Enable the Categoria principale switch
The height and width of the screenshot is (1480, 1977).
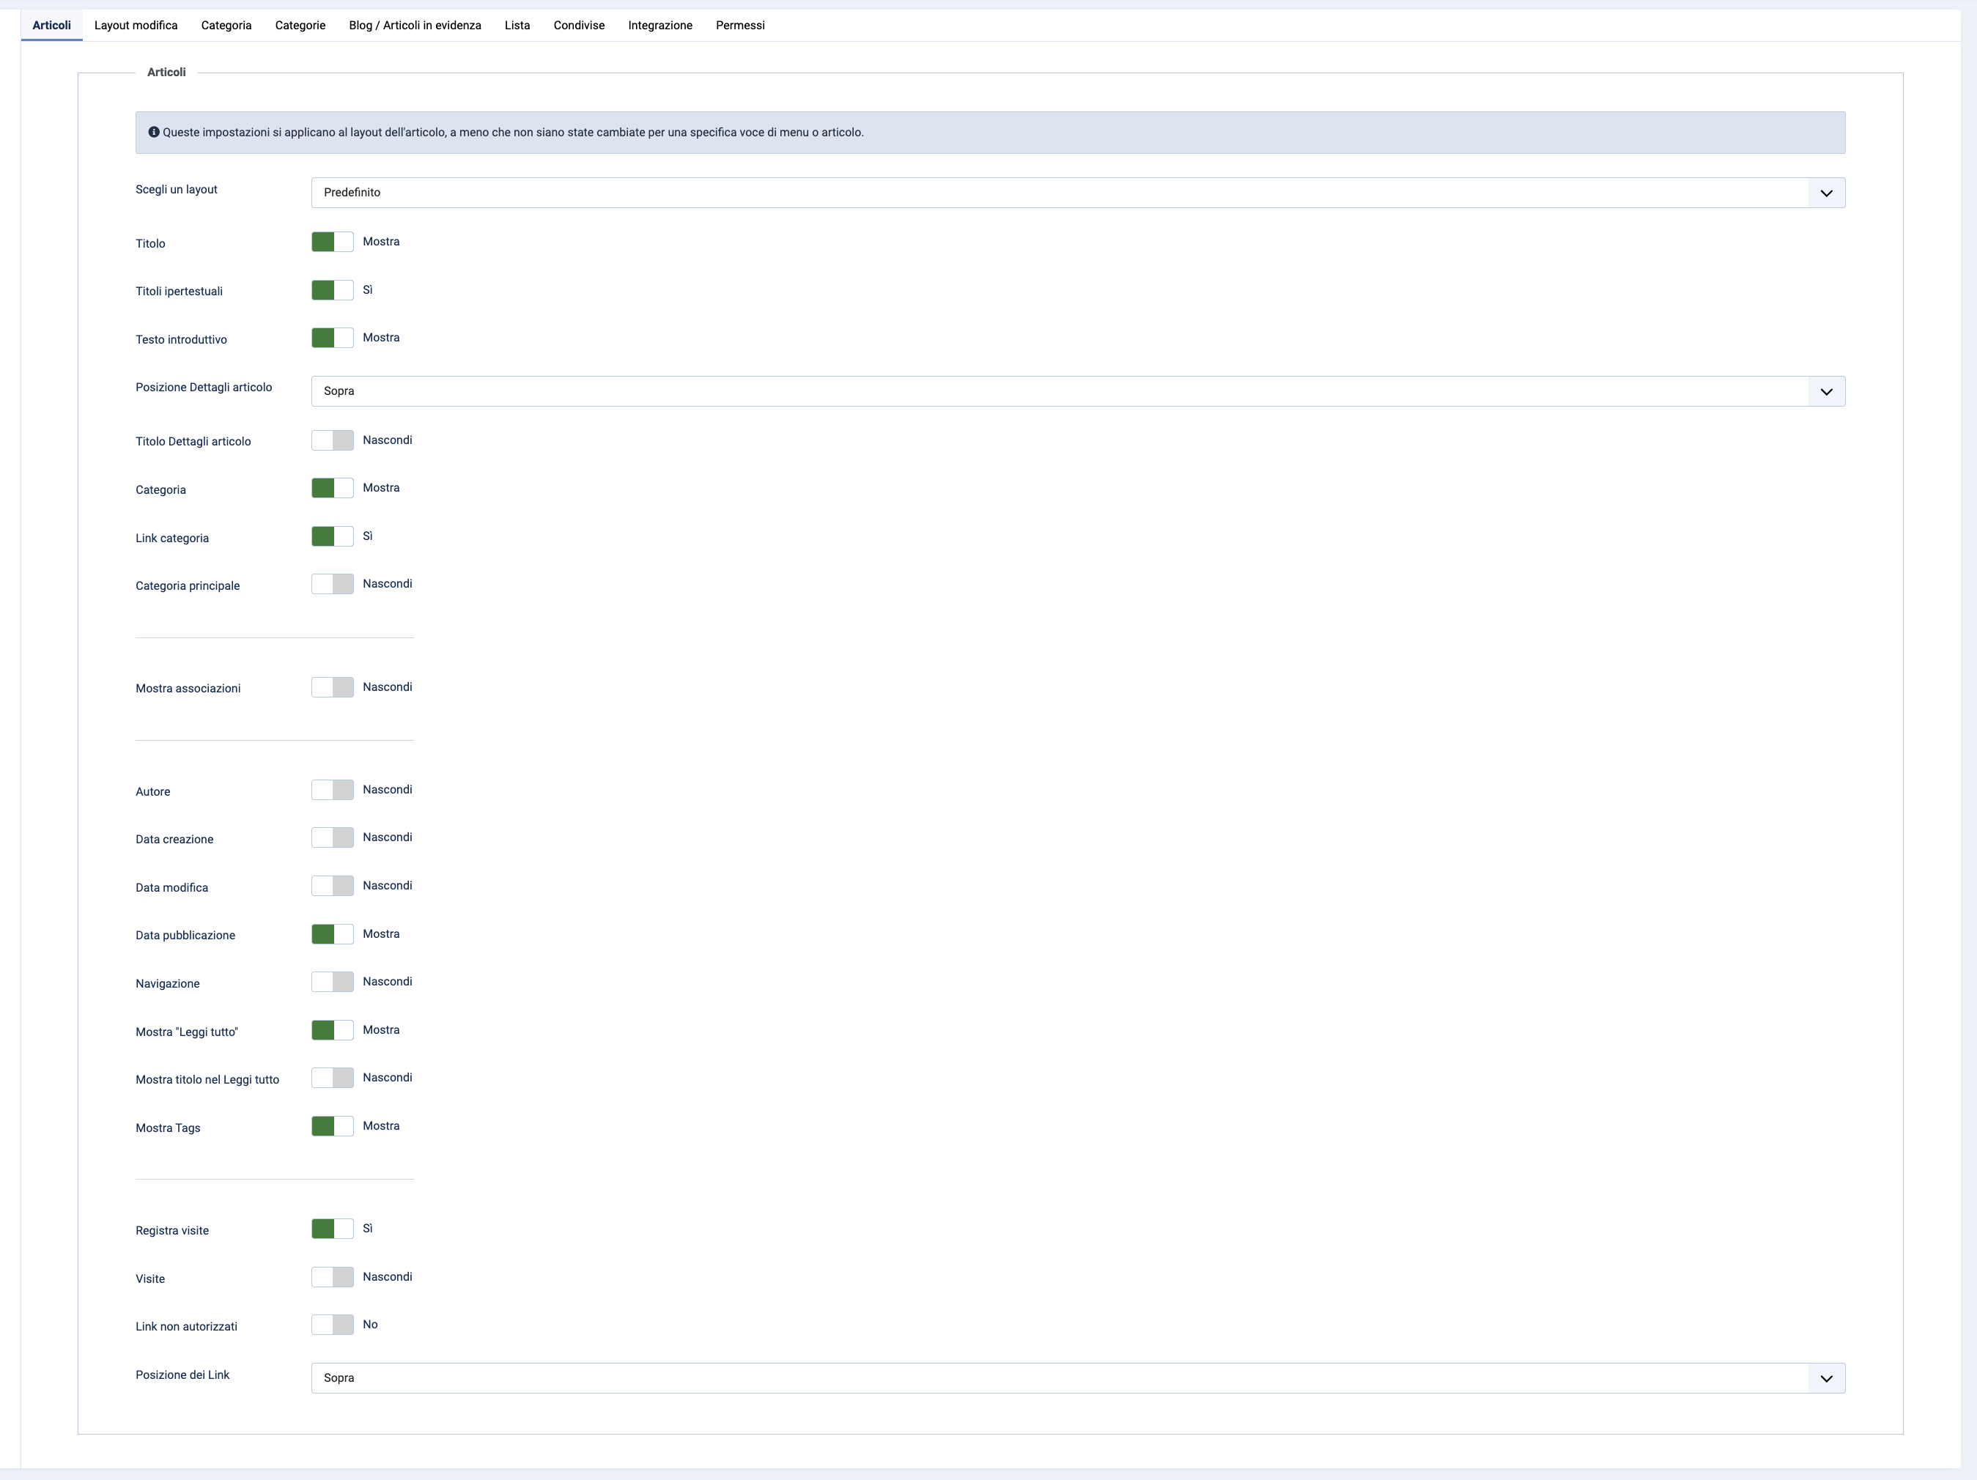tap(333, 585)
